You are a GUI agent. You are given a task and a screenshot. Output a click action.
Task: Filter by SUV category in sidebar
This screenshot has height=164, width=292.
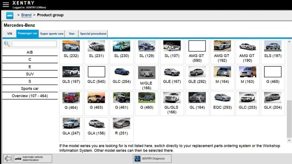[30, 74]
